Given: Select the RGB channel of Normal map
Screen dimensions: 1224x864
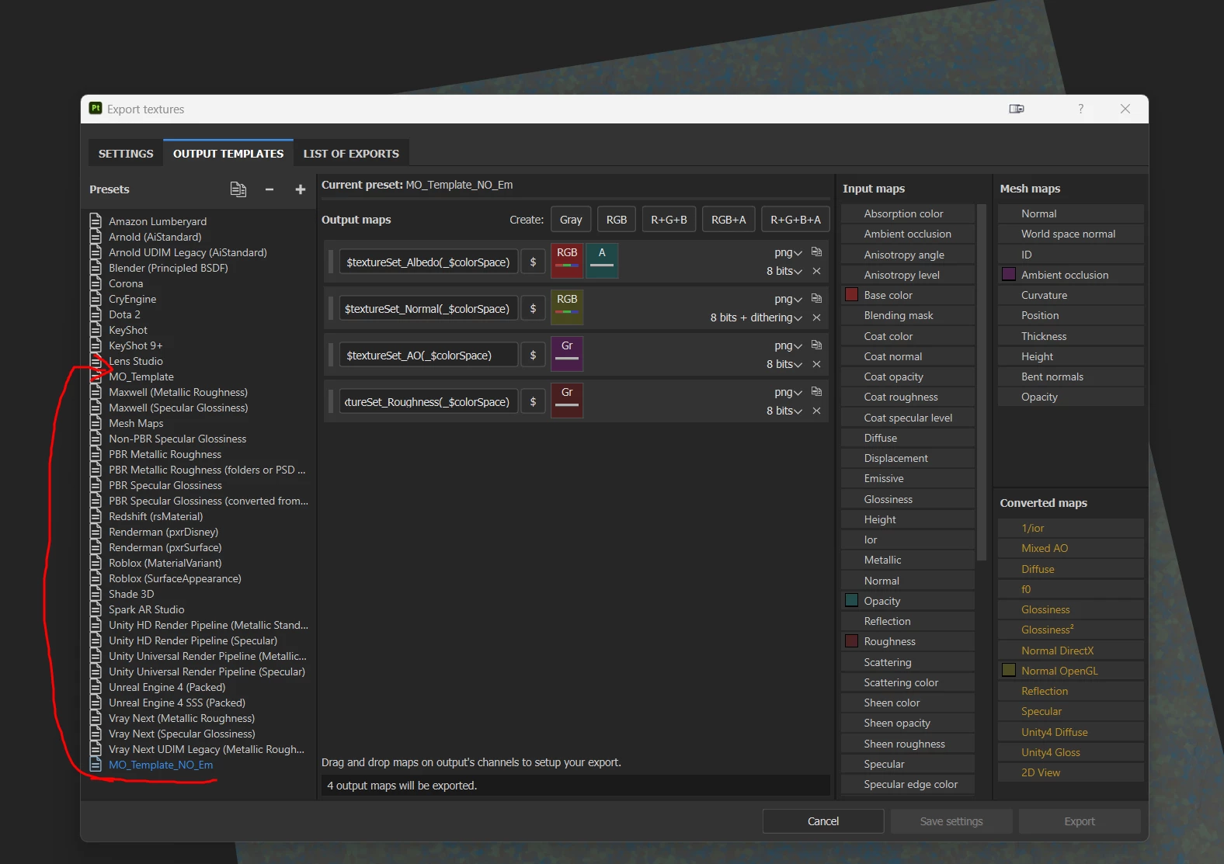Looking at the screenshot, I should [x=567, y=307].
